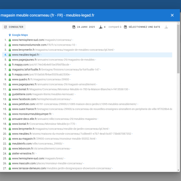Click the ranking podium icon showing position 4
181x181 pixels.
(101, 27)
